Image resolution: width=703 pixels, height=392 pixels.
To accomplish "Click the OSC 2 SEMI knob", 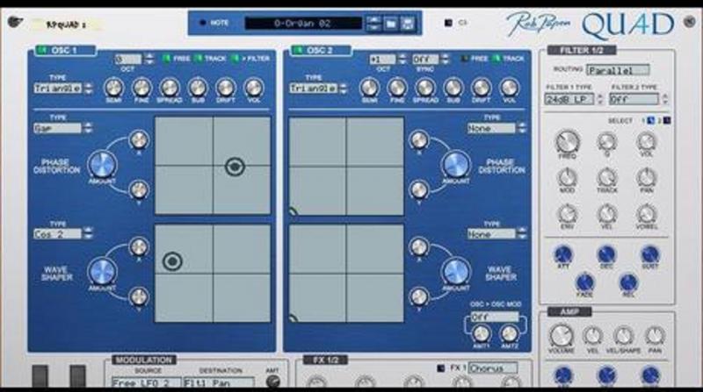I will pos(369,88).
